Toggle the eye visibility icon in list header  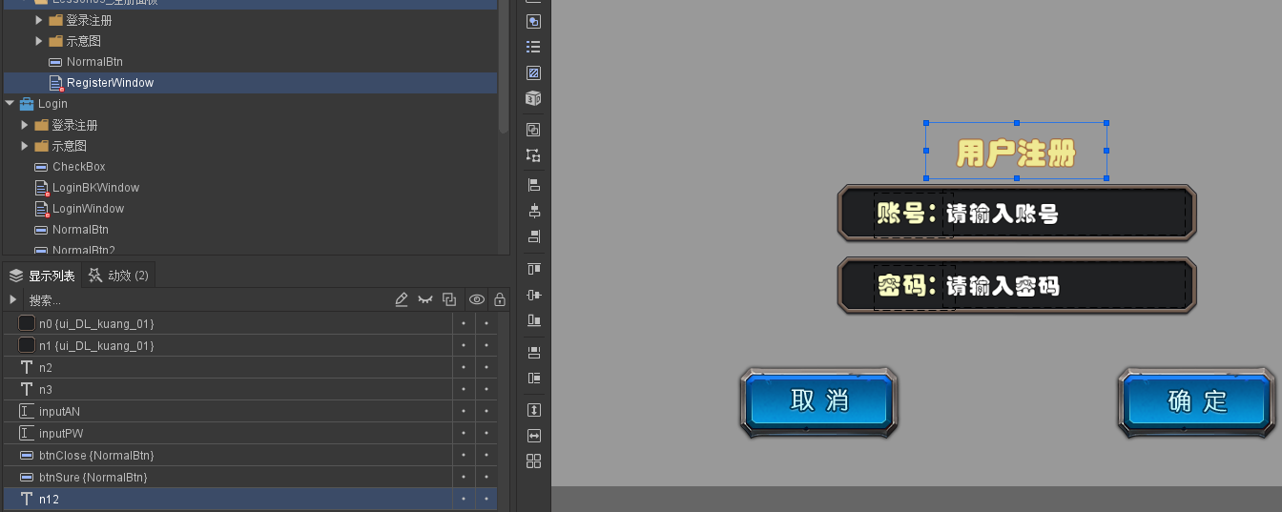pyautogui.click(x=476, y=299)
